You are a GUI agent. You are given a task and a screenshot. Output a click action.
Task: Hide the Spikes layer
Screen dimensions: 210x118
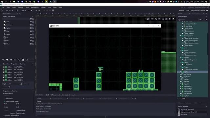[x=31, y=28]
